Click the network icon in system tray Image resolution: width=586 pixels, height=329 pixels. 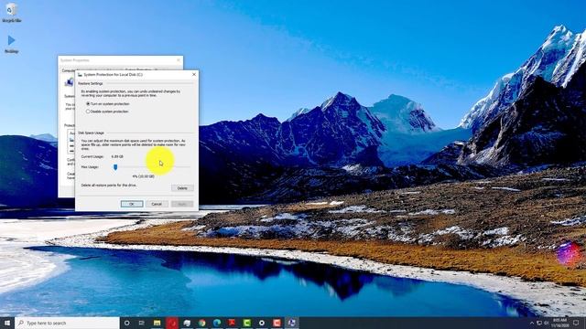[539, 323]
